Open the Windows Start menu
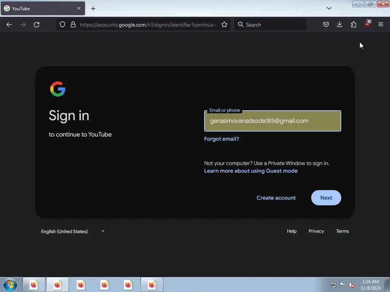The height and width of the screenshot is (292, 390). [x=10, y=284]
